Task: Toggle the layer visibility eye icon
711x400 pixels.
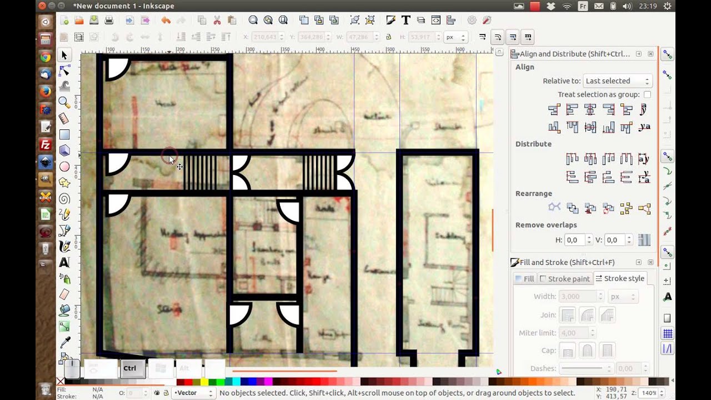Action: click(157, 393)
